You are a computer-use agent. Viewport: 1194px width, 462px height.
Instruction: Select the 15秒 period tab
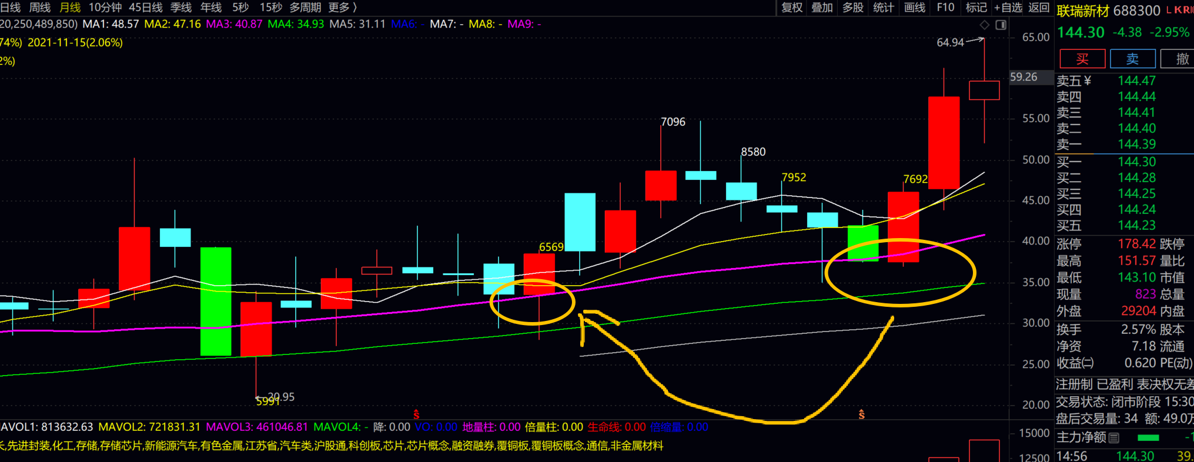coord(271,8)
